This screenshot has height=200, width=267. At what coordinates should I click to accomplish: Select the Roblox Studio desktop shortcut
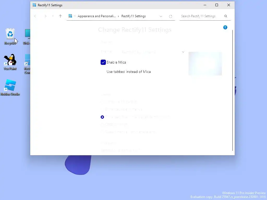tap(10, 87)
